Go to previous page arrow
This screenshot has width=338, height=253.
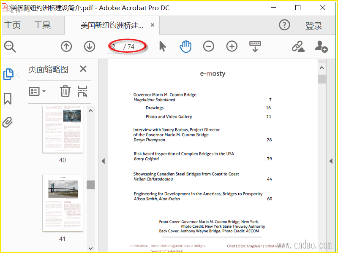[x=66, y=46]
